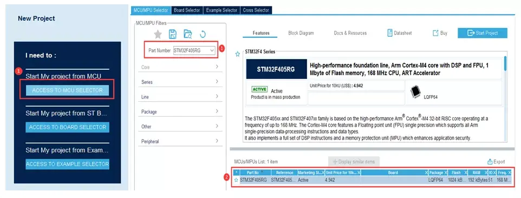
Task: Click the LQFP64 package cell in list
Action: point(435,180)
